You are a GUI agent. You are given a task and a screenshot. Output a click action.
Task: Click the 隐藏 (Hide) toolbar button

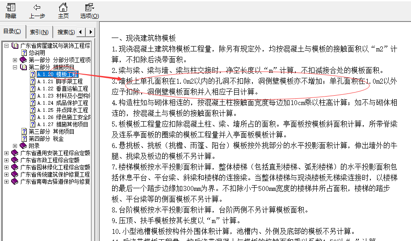(x=11, y=11)
